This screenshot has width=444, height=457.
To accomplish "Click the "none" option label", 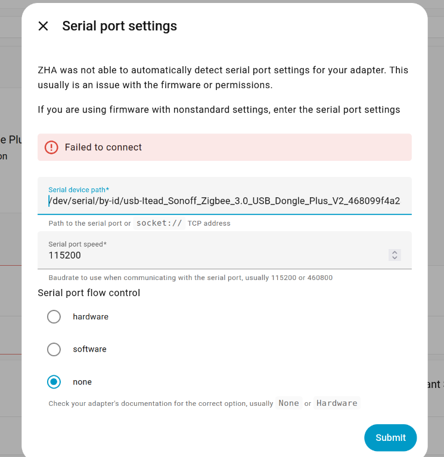I will pos(82,382).
